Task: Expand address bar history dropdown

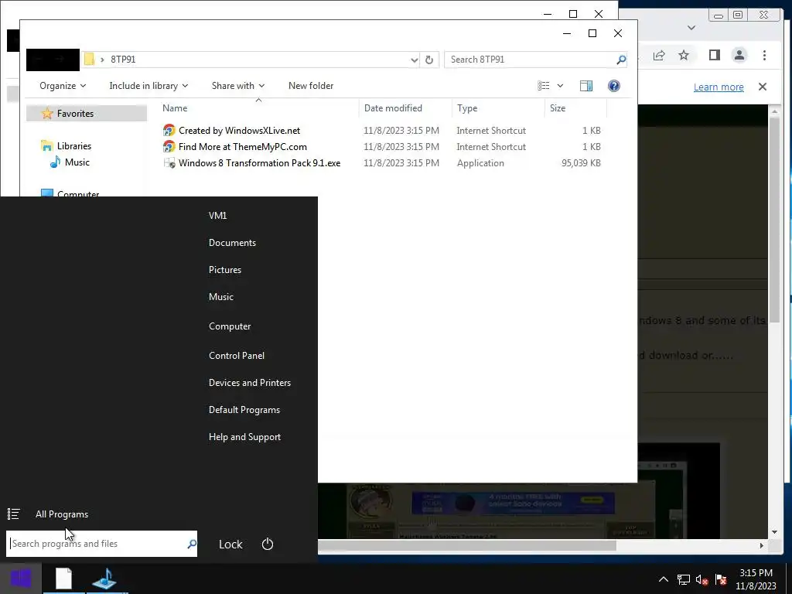Action: coord(415,60)
